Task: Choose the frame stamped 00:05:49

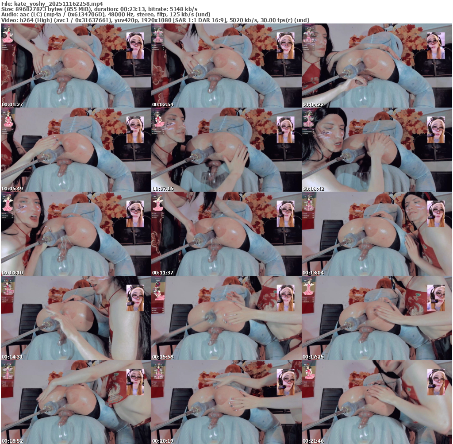Action: (76, 150)
